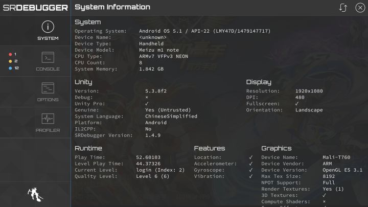Open the Console tab terminal icon
Image resolution: width=368 pixels, height=207 pixels.
click(48, 57)
